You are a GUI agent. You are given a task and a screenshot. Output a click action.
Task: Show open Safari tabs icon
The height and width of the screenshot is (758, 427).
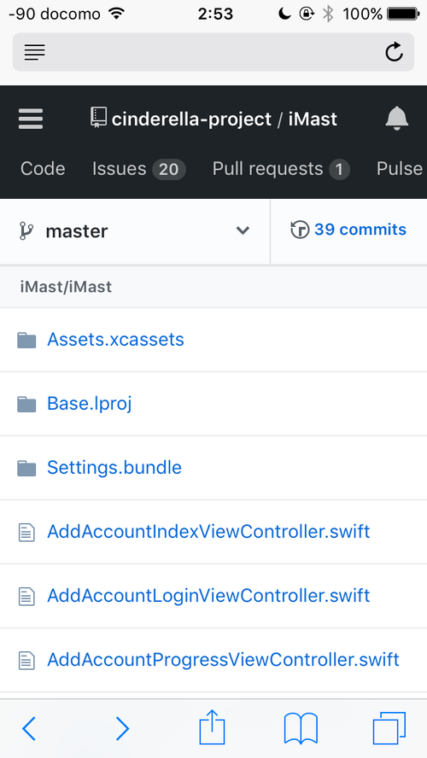point(389,728)
